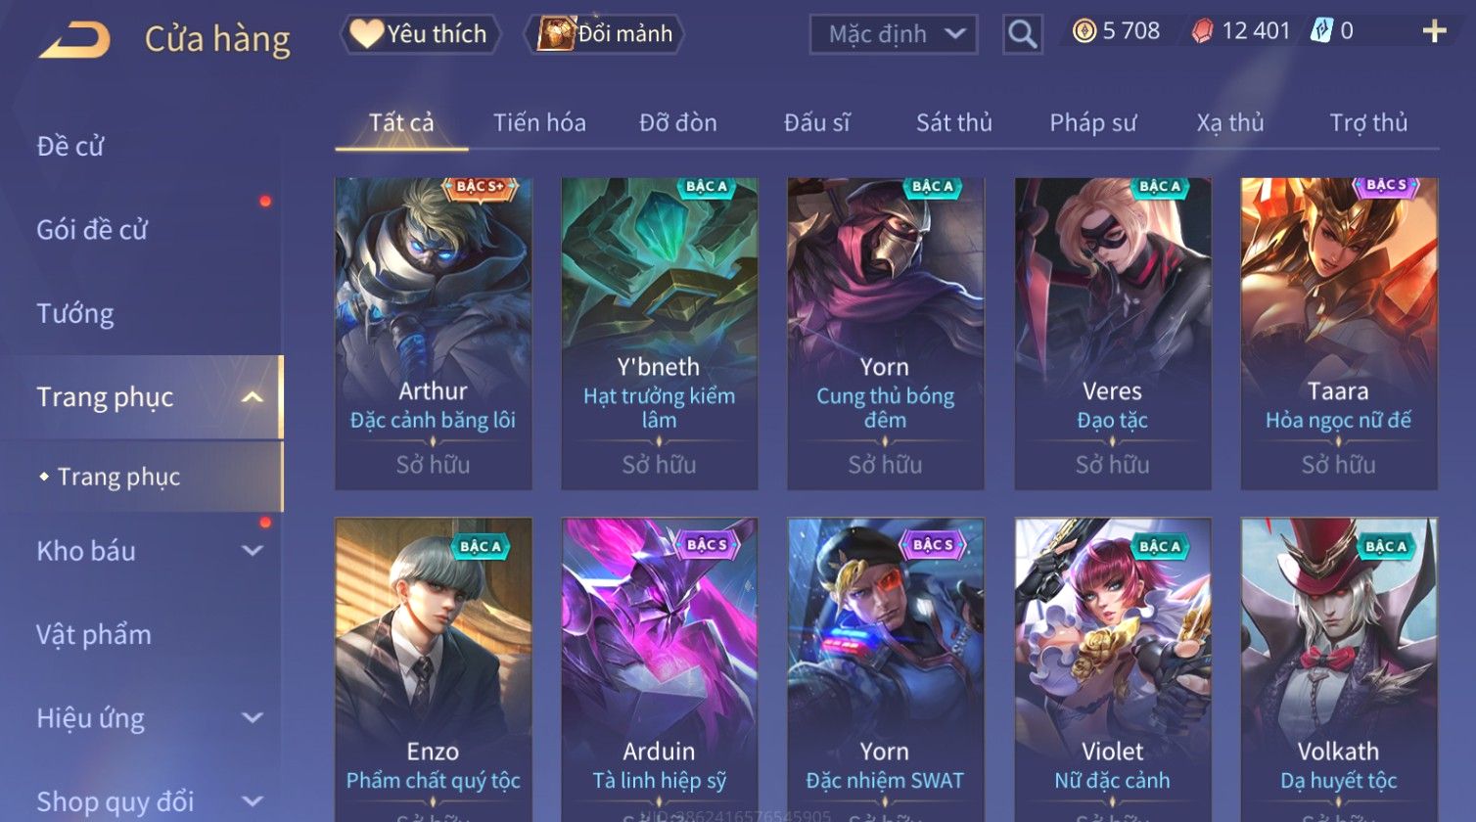Select the Sát thủ filter tab
The height and width of the screenshot is (822, 1476).
point(953,122)
